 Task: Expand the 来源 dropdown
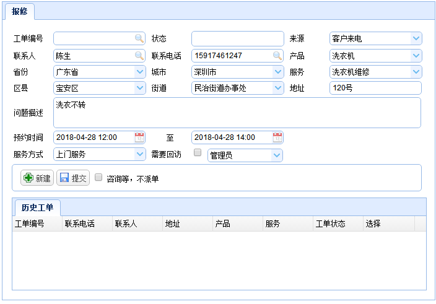pyautogui.click(x=416, y=38)
